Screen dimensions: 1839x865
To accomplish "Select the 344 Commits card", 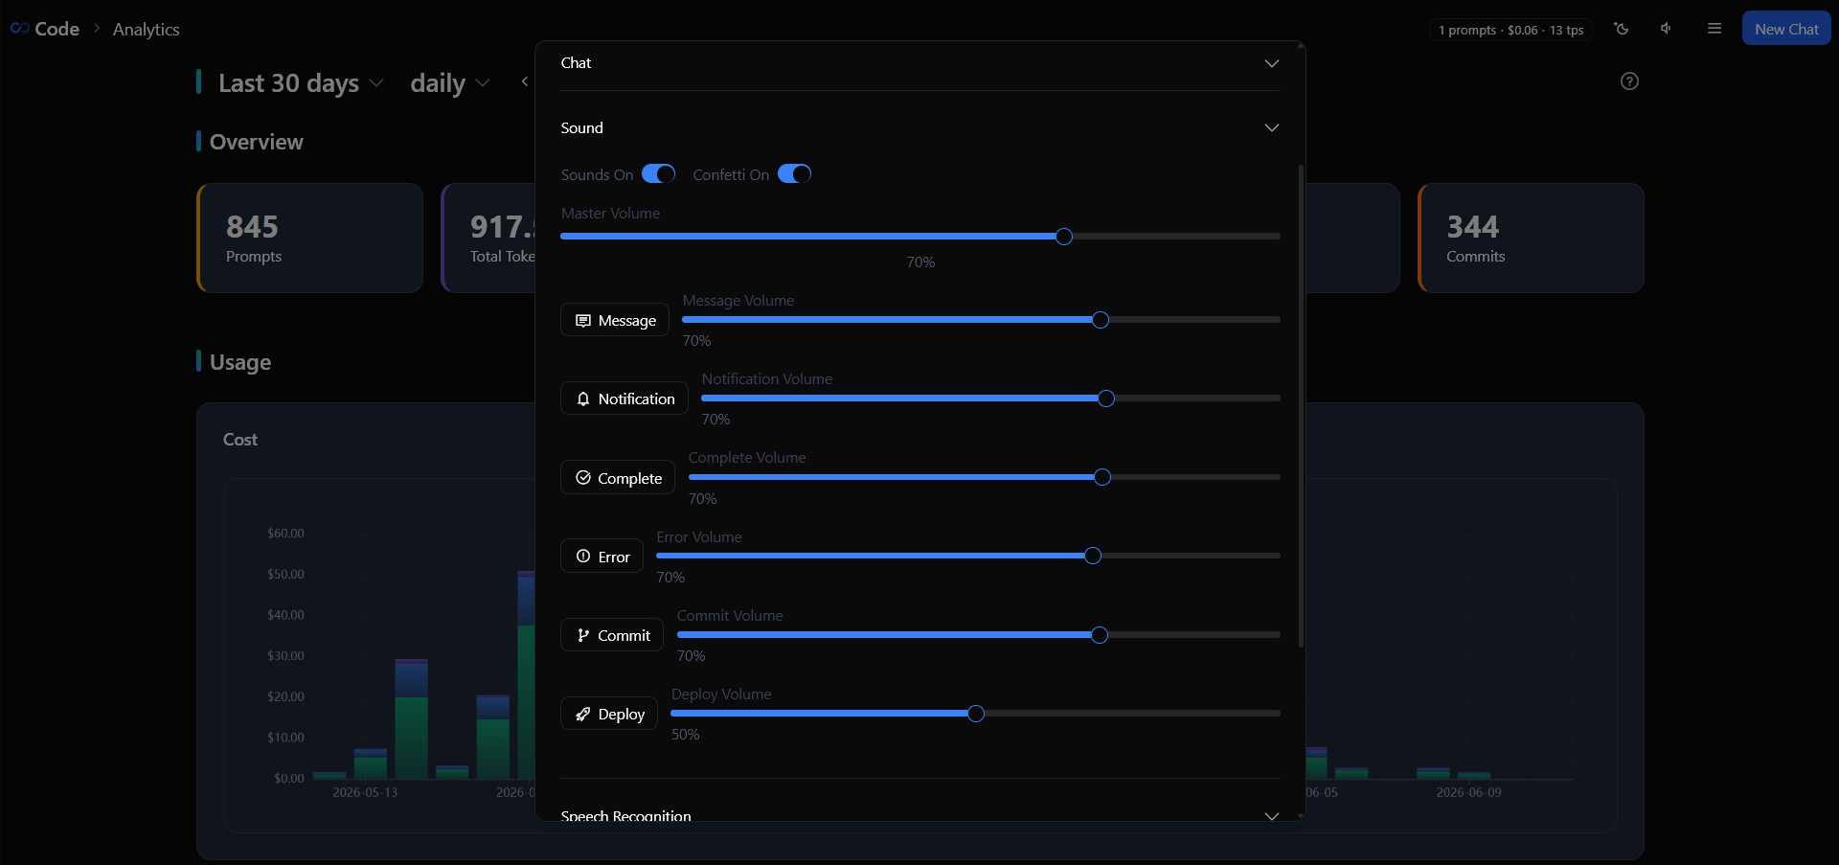I will [1531, 238].
